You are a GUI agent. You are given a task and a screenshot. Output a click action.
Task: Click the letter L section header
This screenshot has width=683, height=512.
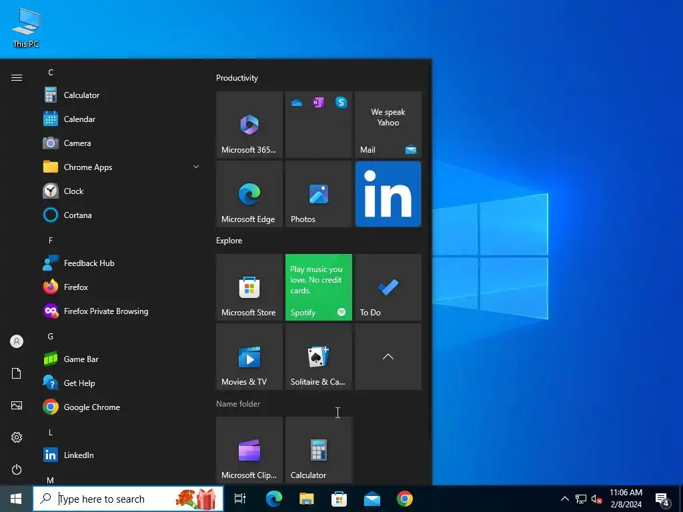click(x=51, y=432)
